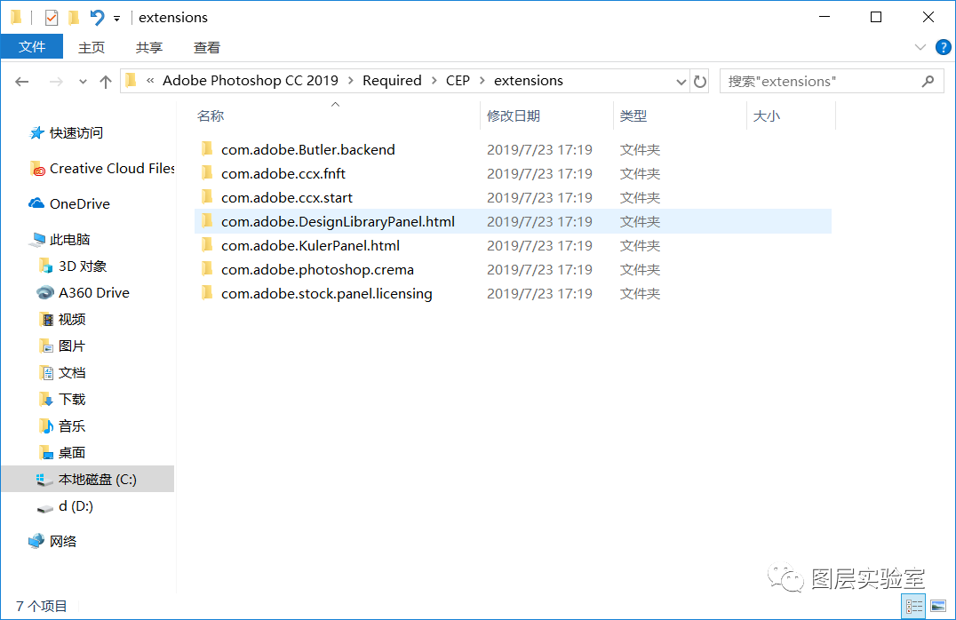Open 视频 folder in sidebar
This screenshot has width=956, height=620.
pyautogui.click(x=71, y=320)
